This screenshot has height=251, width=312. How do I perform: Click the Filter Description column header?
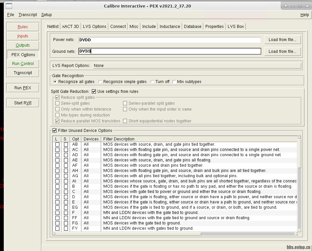(x=199, y=139)
